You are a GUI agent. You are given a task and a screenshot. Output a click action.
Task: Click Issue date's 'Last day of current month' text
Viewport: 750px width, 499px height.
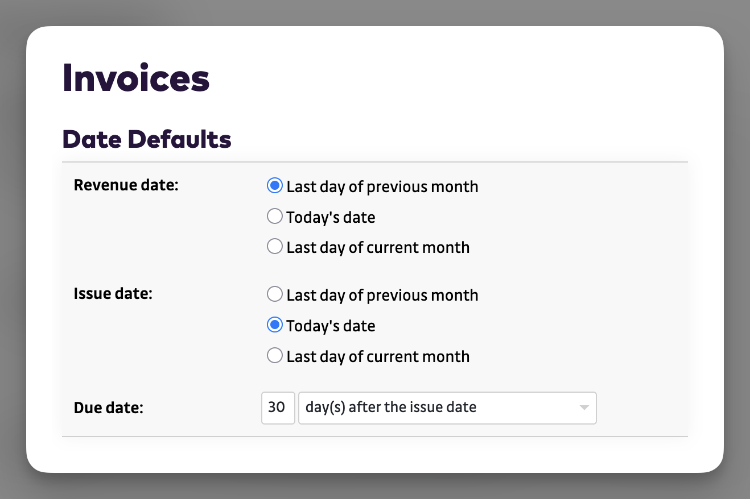click(x=378, y=356)
